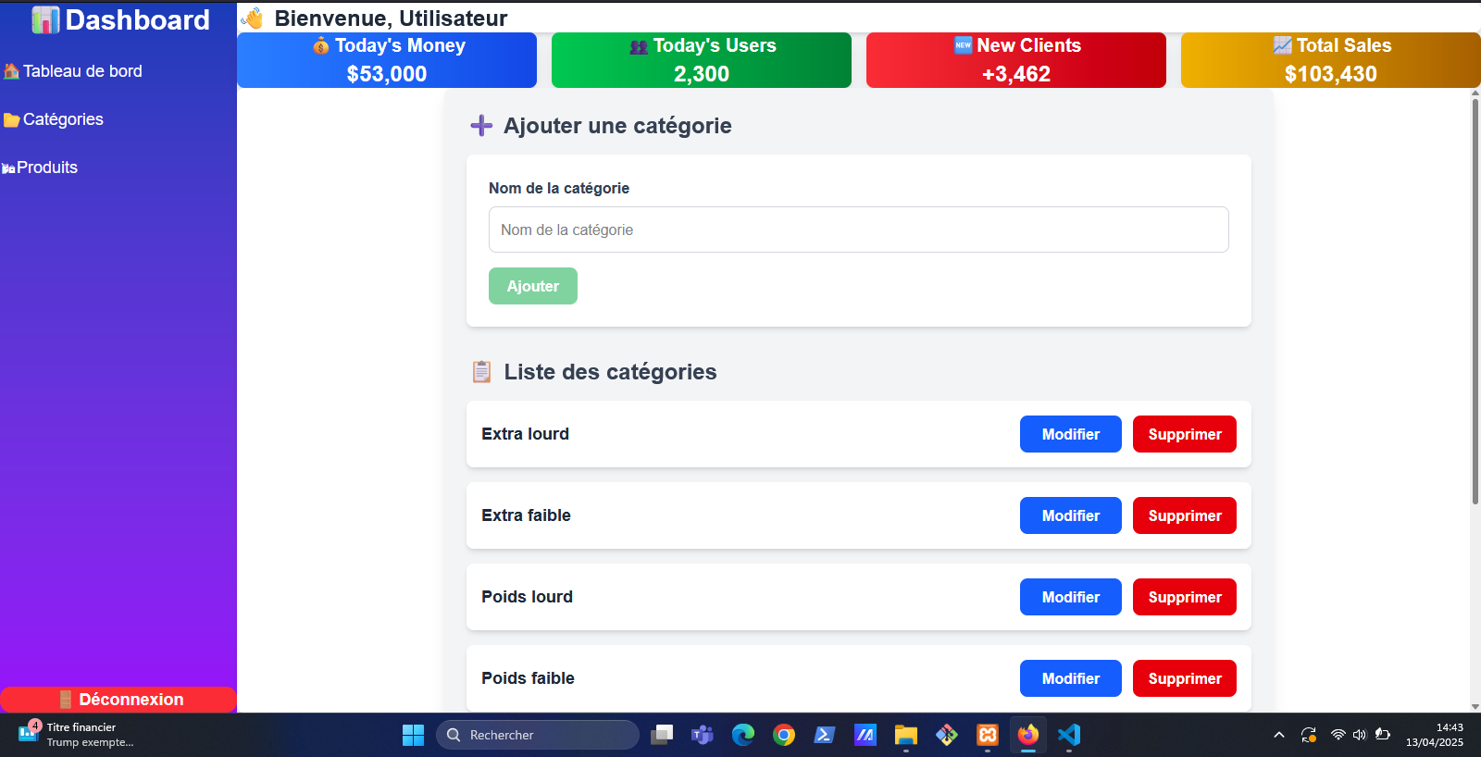
Task: Open Task View from the taskbar
Action: coord(662,735)
